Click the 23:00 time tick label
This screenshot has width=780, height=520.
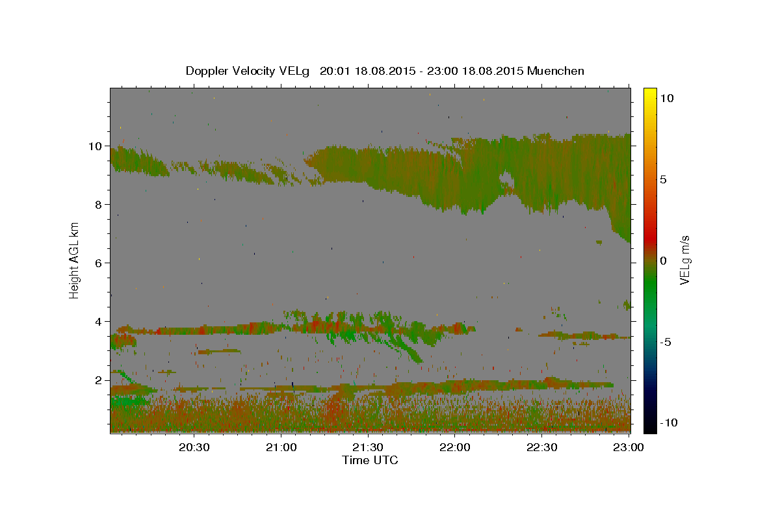tap(629, 447)
